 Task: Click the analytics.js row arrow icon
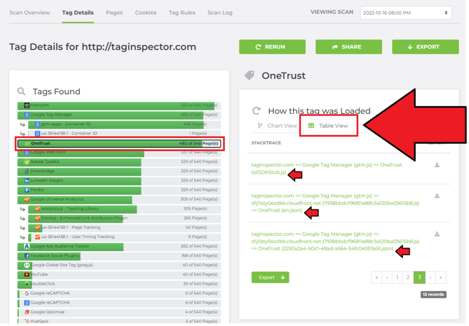tap(23, 209)
